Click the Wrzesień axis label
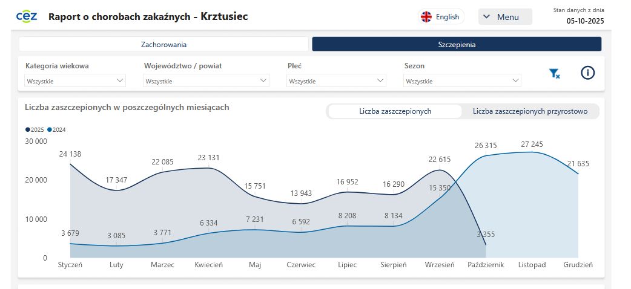 coord(440,265)
